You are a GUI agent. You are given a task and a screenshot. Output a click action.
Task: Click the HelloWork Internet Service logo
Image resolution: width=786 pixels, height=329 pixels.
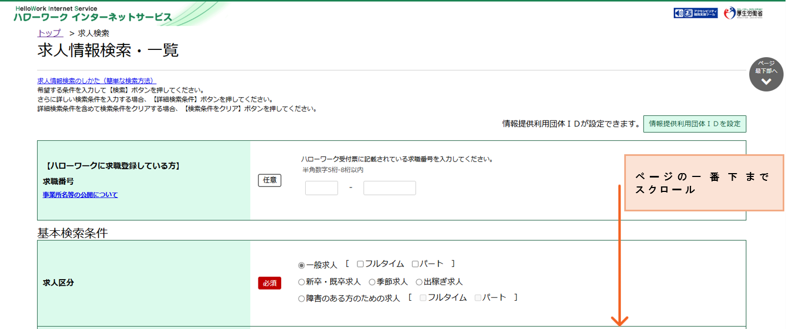(x=93, y=14)
